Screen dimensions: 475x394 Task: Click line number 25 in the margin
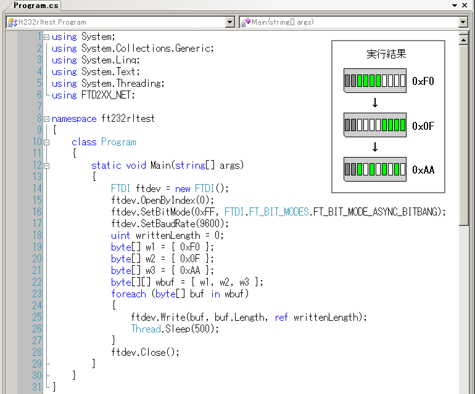[x=37, y=317]
